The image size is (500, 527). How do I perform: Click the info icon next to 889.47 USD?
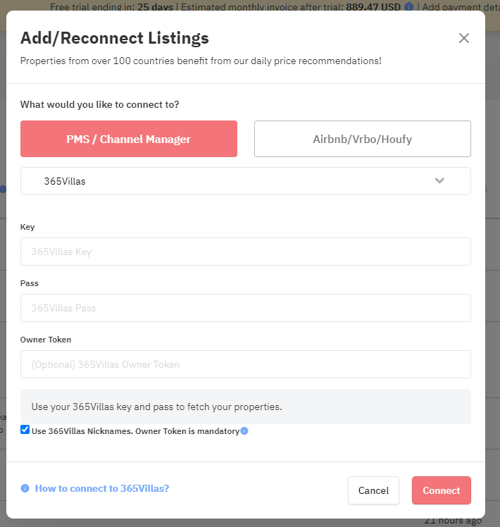pyautogui.click(x=409, y=6)
